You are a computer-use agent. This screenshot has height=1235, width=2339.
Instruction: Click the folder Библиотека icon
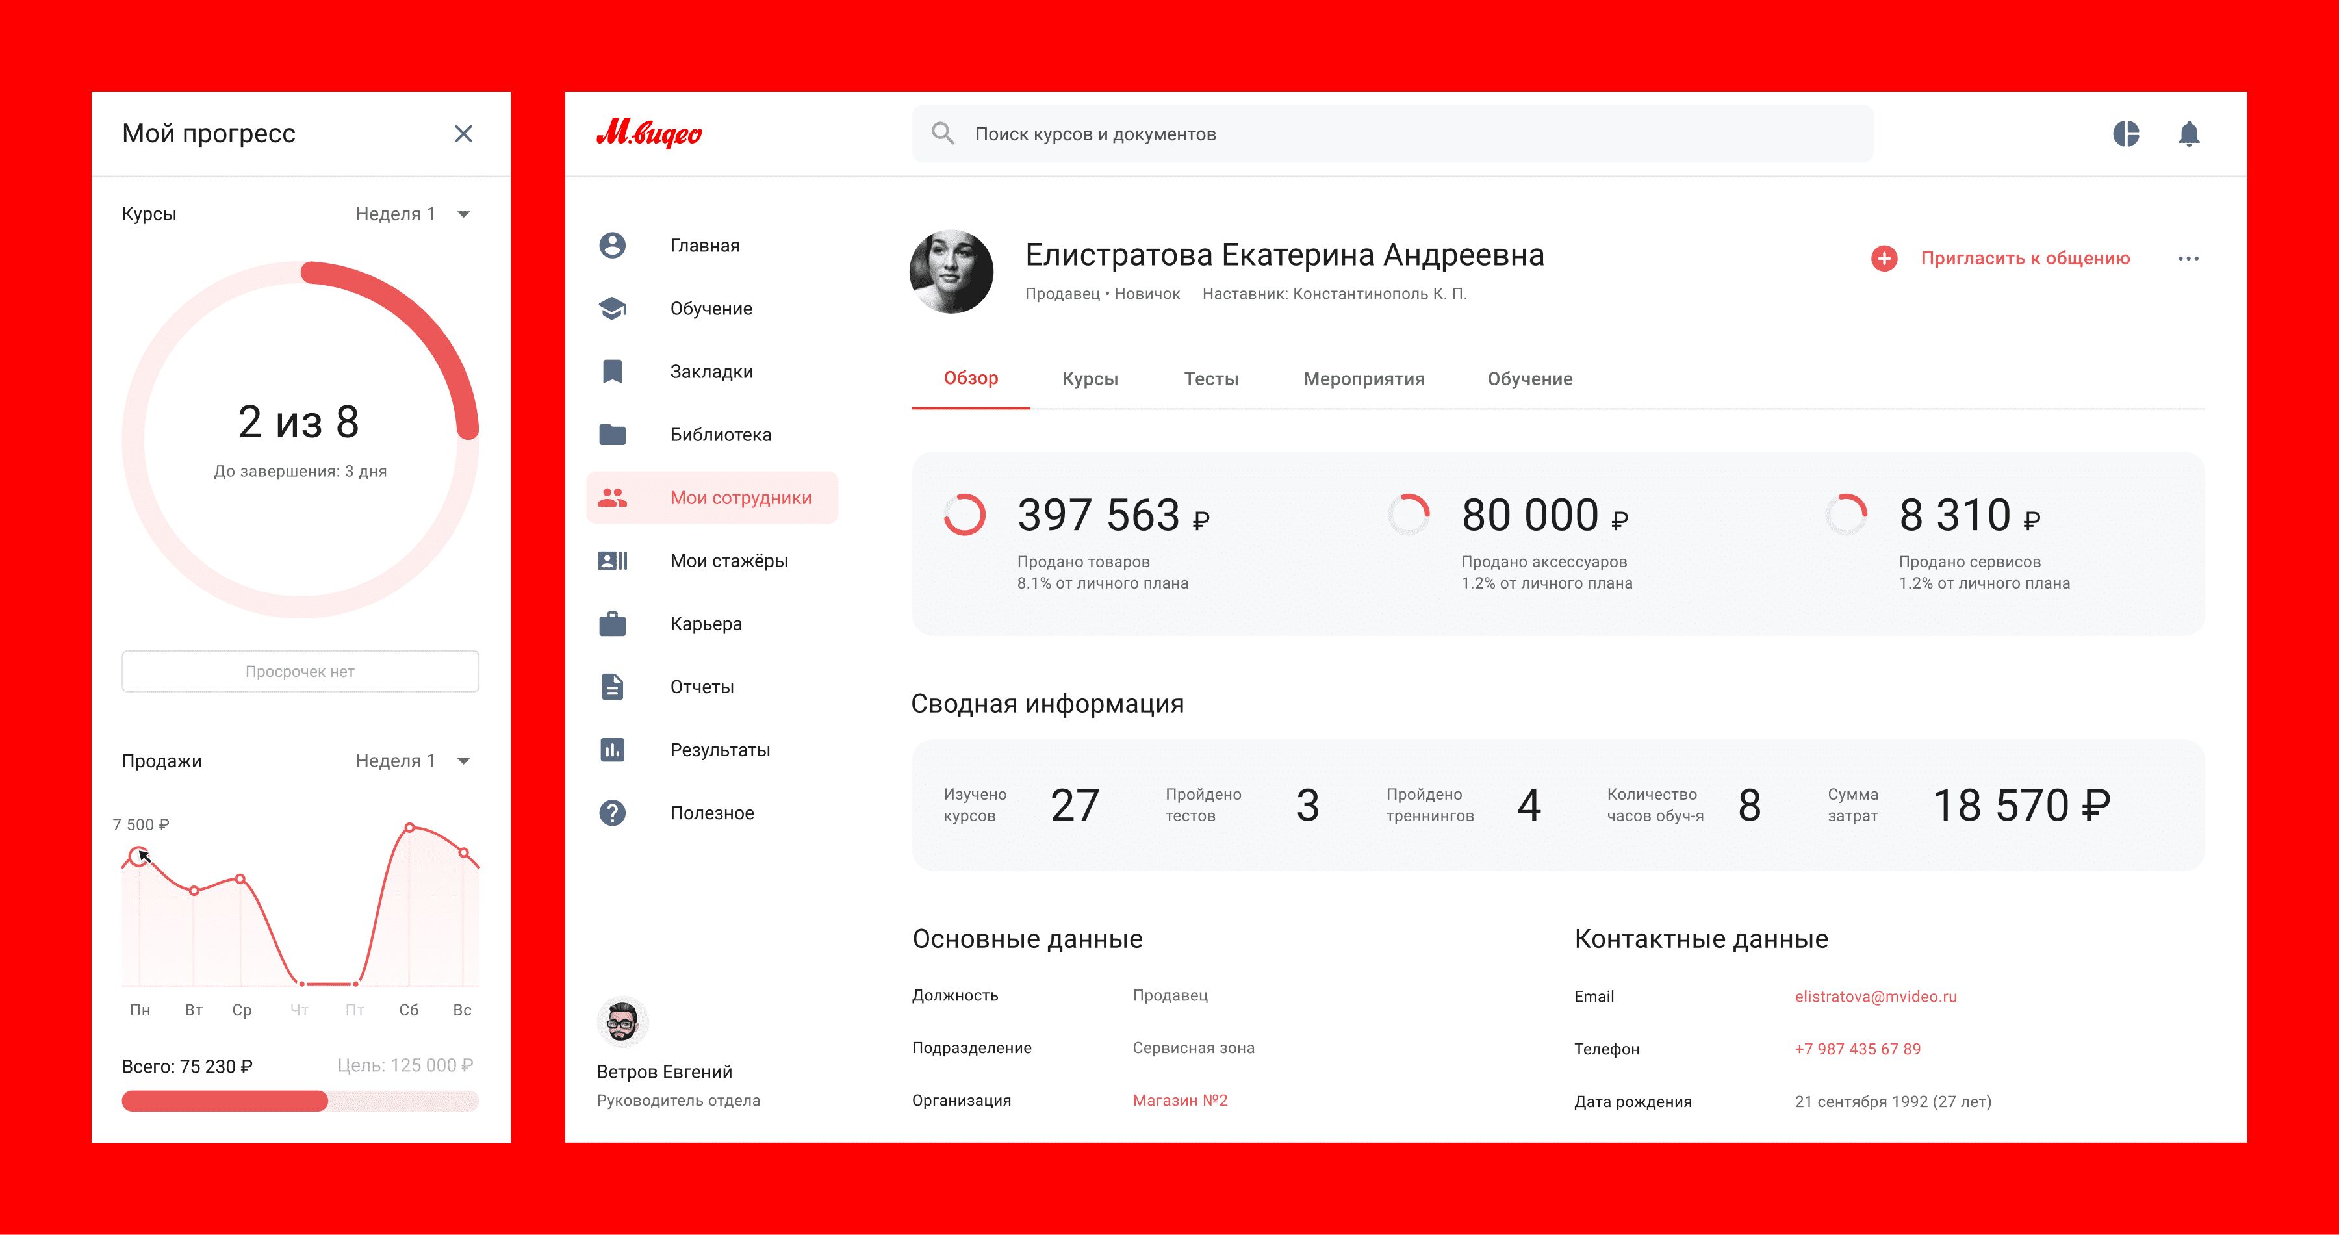coord(613,434)
